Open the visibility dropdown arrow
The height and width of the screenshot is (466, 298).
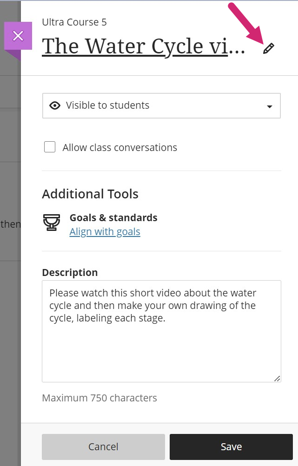(270, 106)
